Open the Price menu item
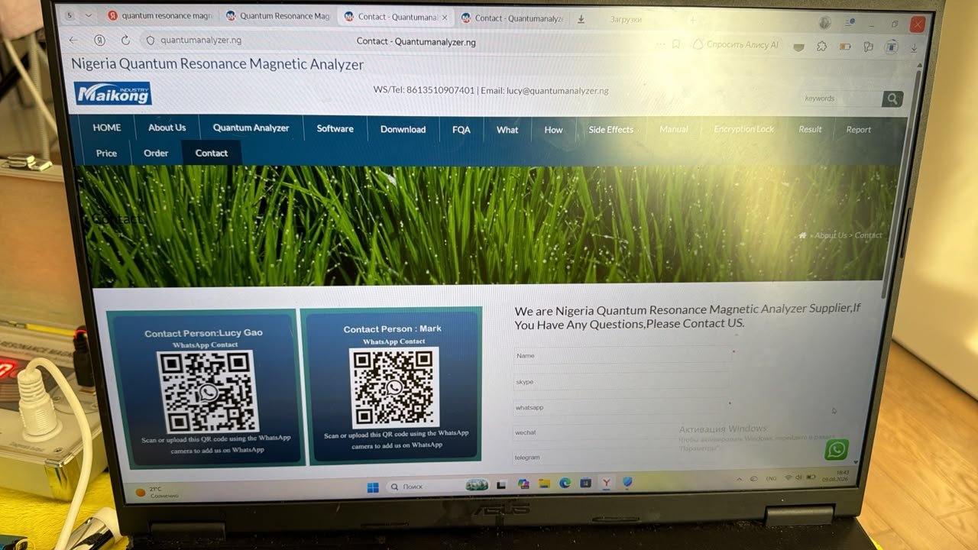Image resolution: width=978 pixels, height=550 pixels. [x=106, y=153]
